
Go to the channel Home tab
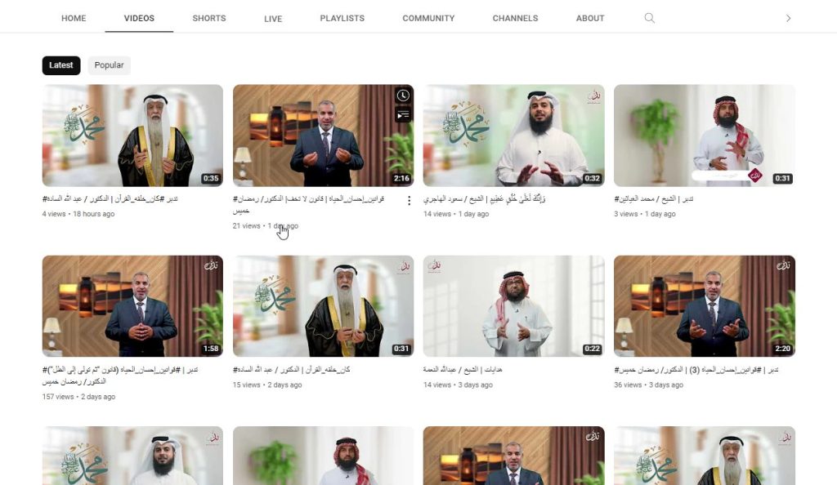click(74, 18)
